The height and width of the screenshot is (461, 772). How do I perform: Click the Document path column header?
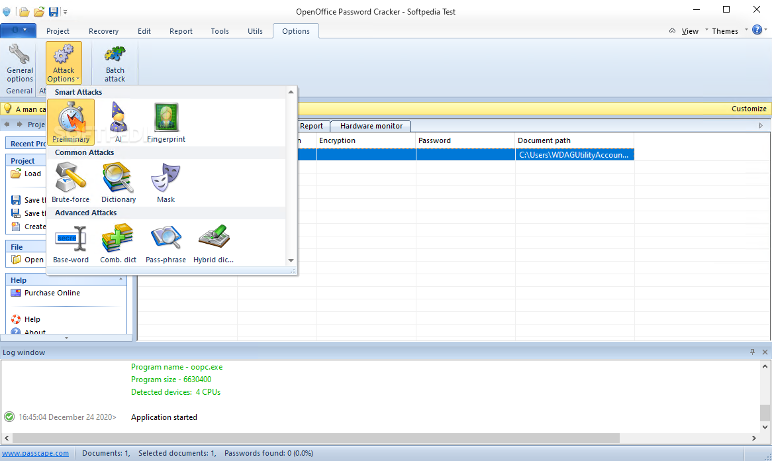575,140
